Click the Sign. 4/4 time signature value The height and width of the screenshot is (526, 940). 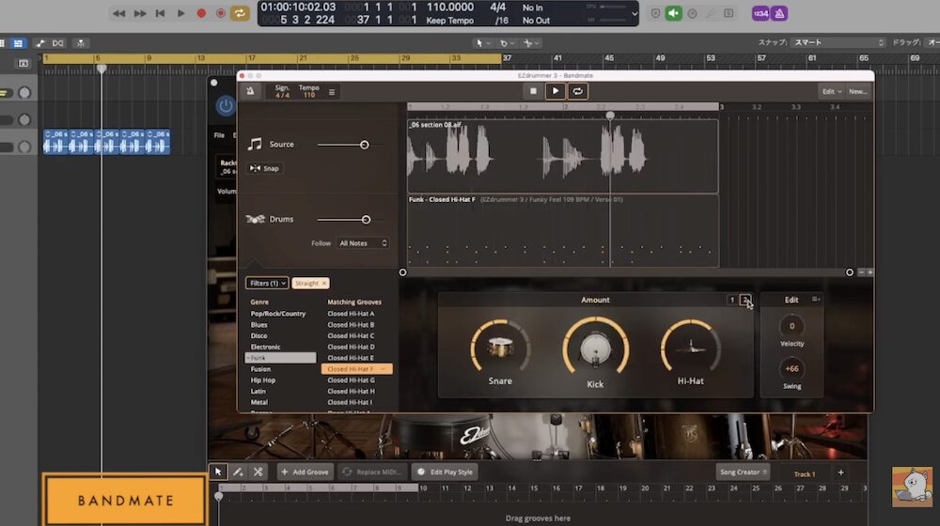[282, 95]
